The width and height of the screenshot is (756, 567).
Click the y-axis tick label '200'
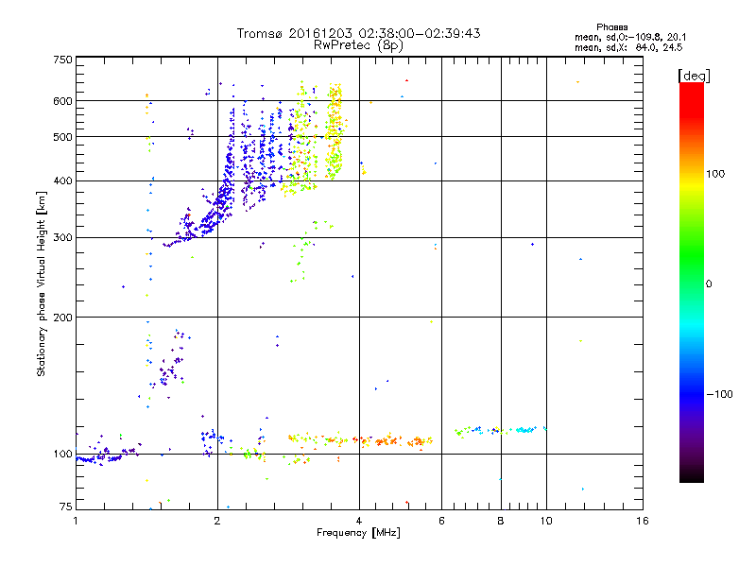[x=62, y=318]
